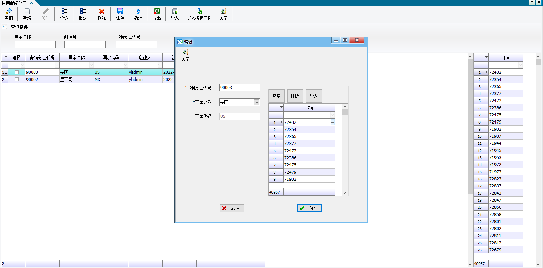
Task: Open filter dropdown under 国家名称 column
Action: (91, 65)
